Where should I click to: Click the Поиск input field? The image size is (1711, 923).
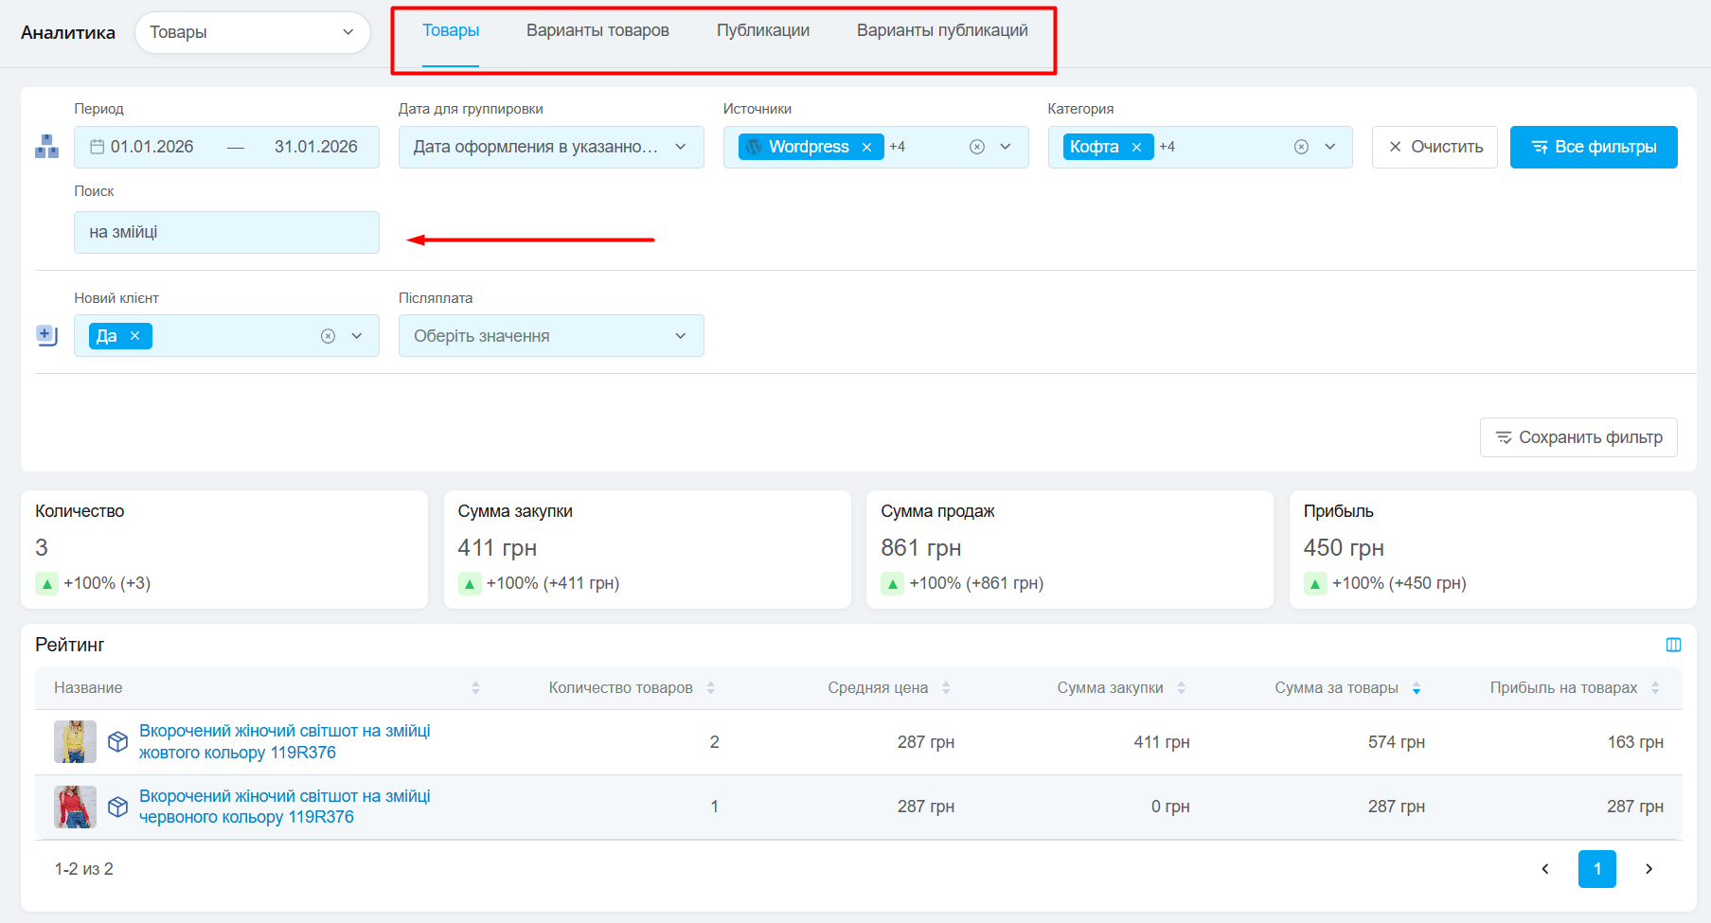point(226,232)
